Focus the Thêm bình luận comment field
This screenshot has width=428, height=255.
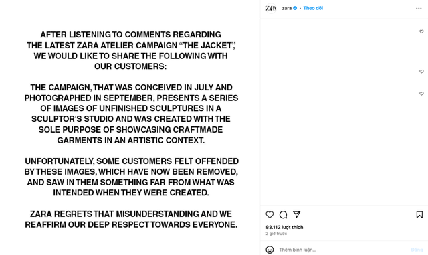point(342,250)
